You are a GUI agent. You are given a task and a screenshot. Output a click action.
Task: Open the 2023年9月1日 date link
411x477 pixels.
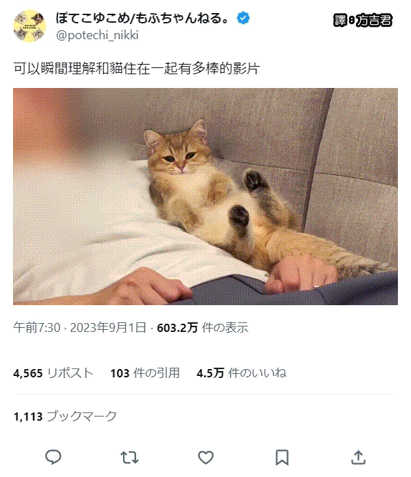[x=108, y=328]
